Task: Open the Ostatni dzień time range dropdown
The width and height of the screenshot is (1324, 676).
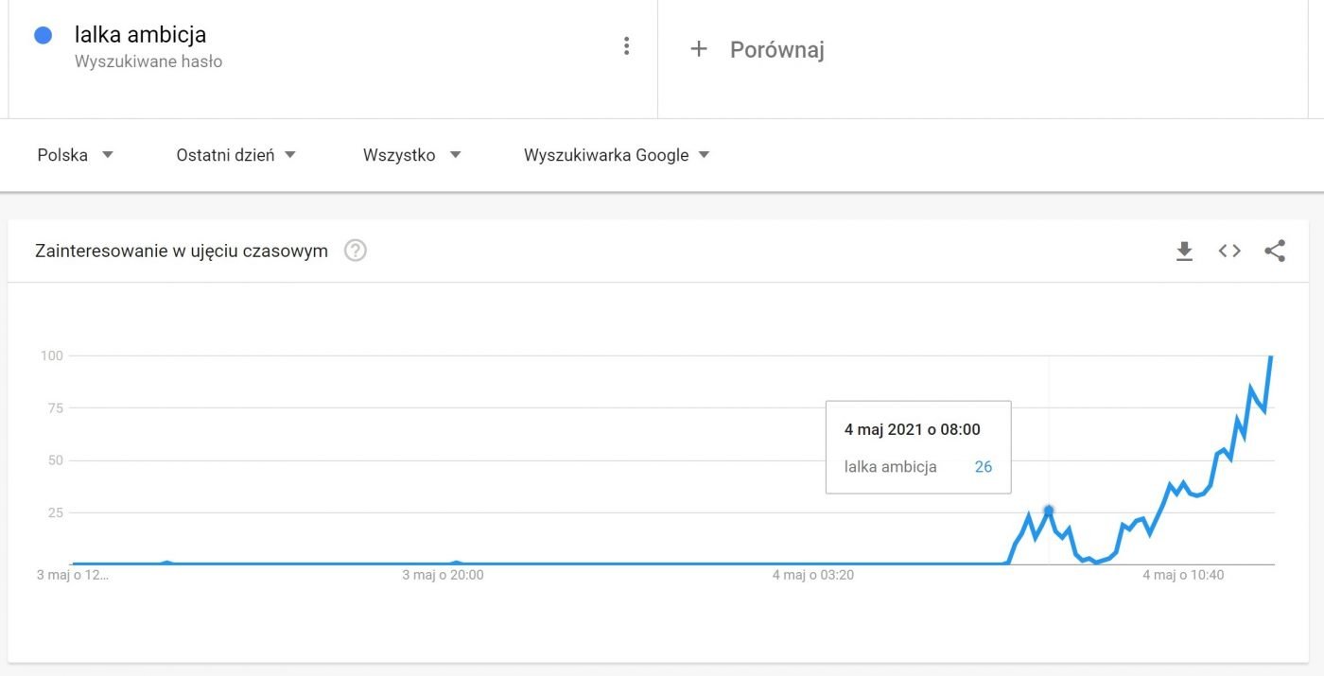Action: 236,155
